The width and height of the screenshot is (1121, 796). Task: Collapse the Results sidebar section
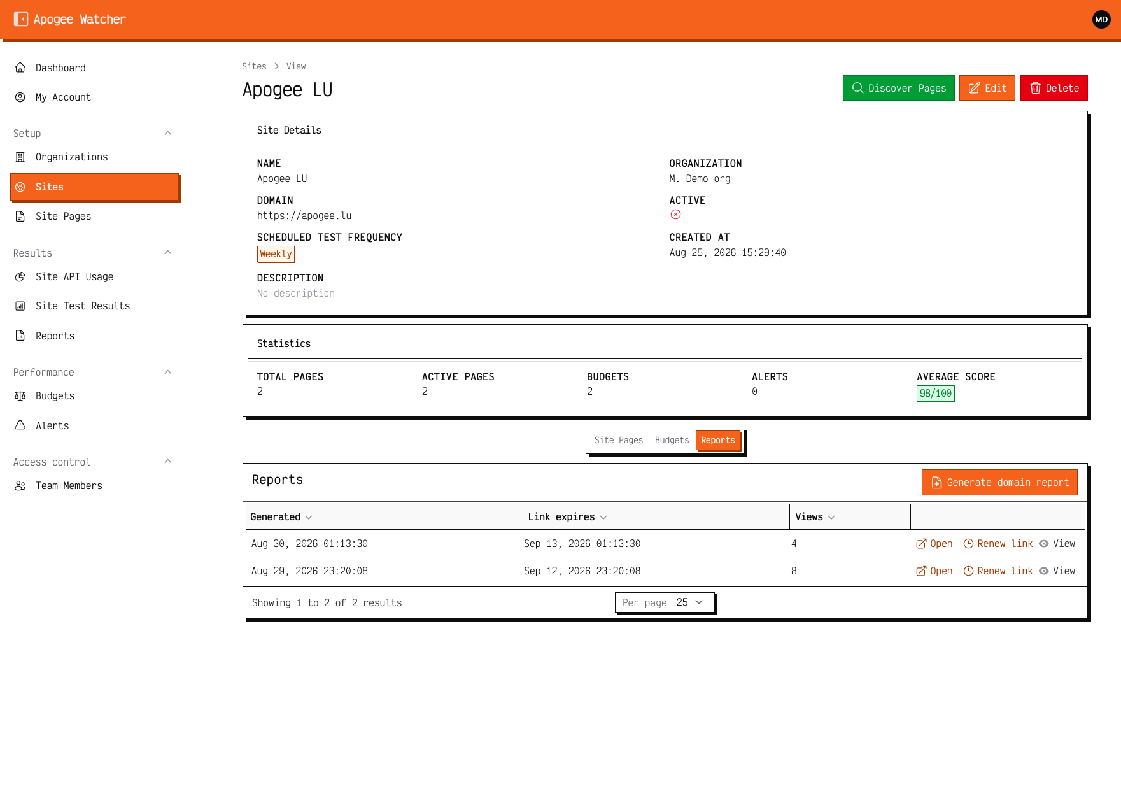tap(168, 252)
